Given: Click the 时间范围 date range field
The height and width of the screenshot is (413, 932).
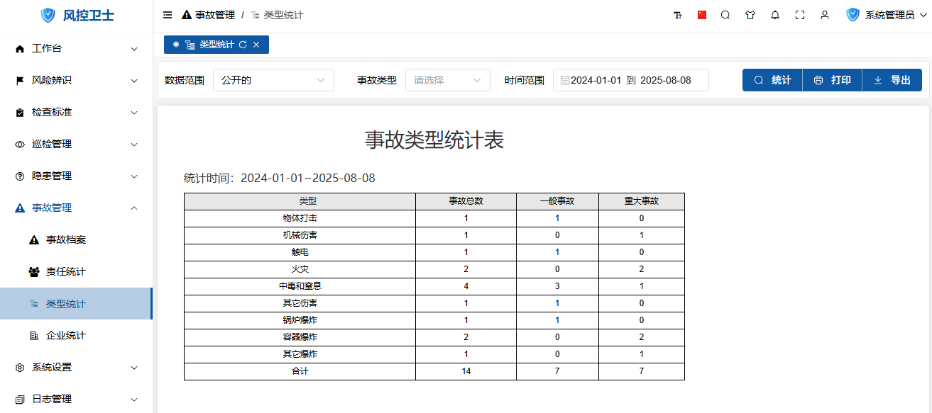Looking at the screenshot, I should tap(630, 80).
